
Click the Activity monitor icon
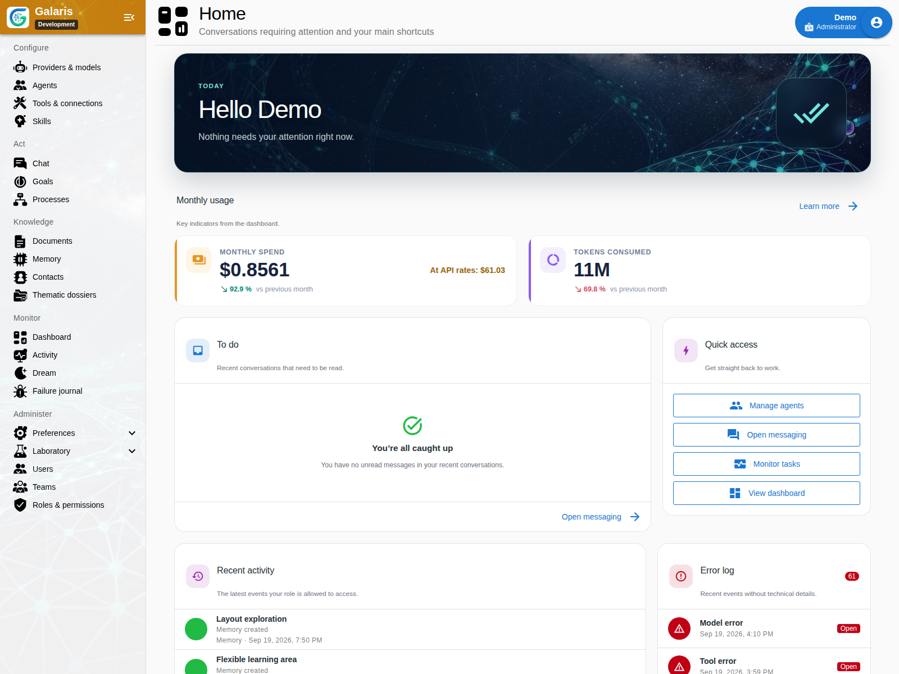[20, 355]
